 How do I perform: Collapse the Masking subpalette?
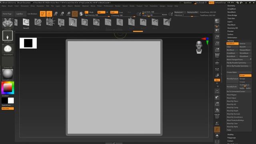point(230,41)
